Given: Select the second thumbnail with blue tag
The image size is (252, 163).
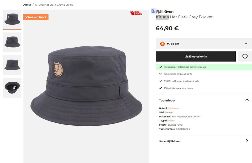Looking at the screenshot, I should (x=12, y=42).
